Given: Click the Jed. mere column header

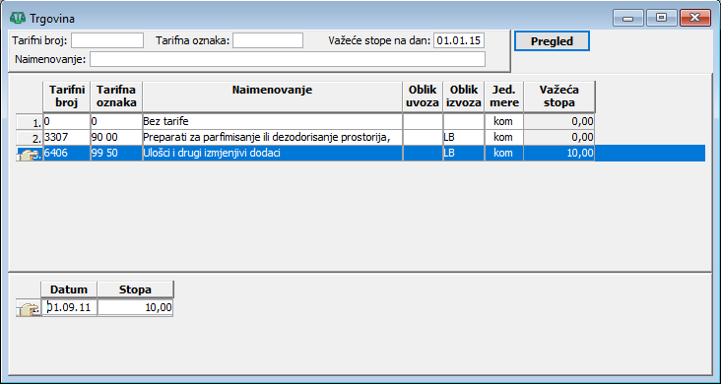Looking at the screenshot, I should [x=504, y=96].
